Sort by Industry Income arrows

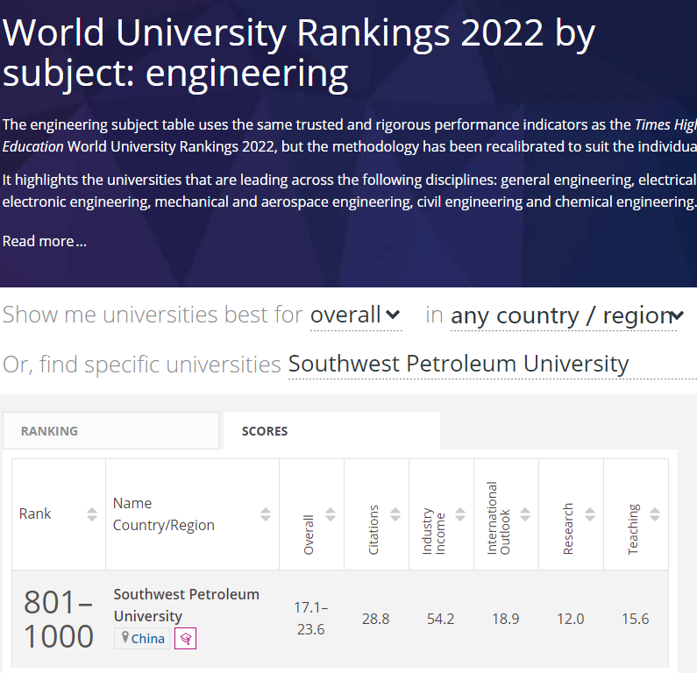click(460, 514)
